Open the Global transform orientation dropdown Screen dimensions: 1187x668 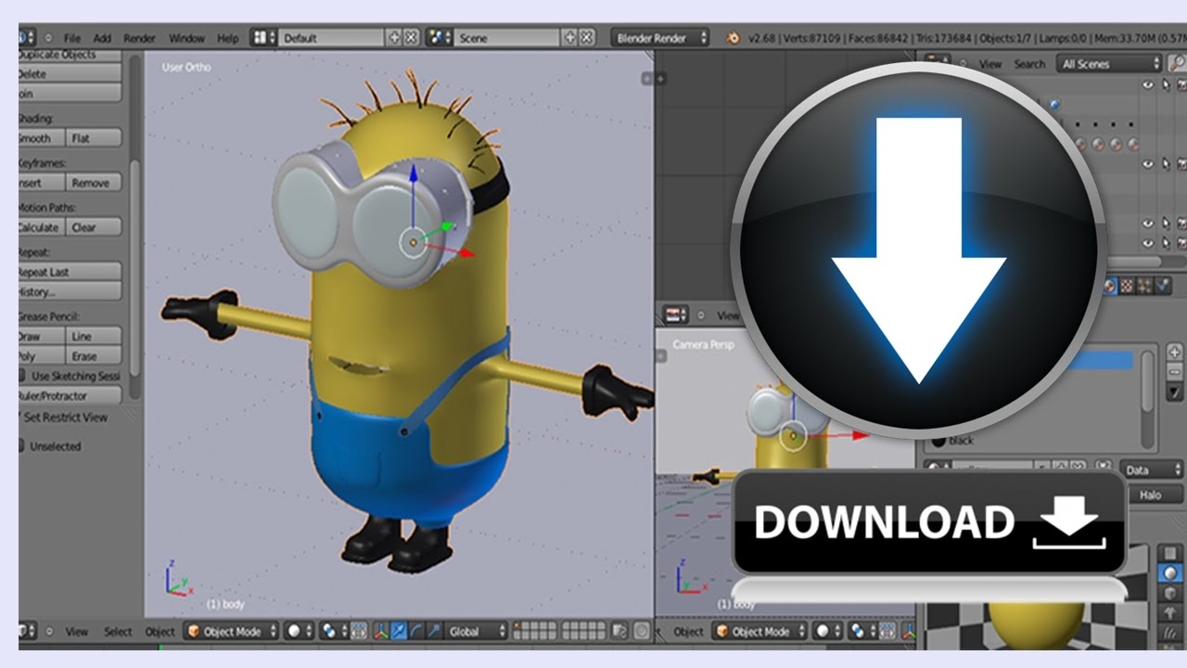click(476, 632)
